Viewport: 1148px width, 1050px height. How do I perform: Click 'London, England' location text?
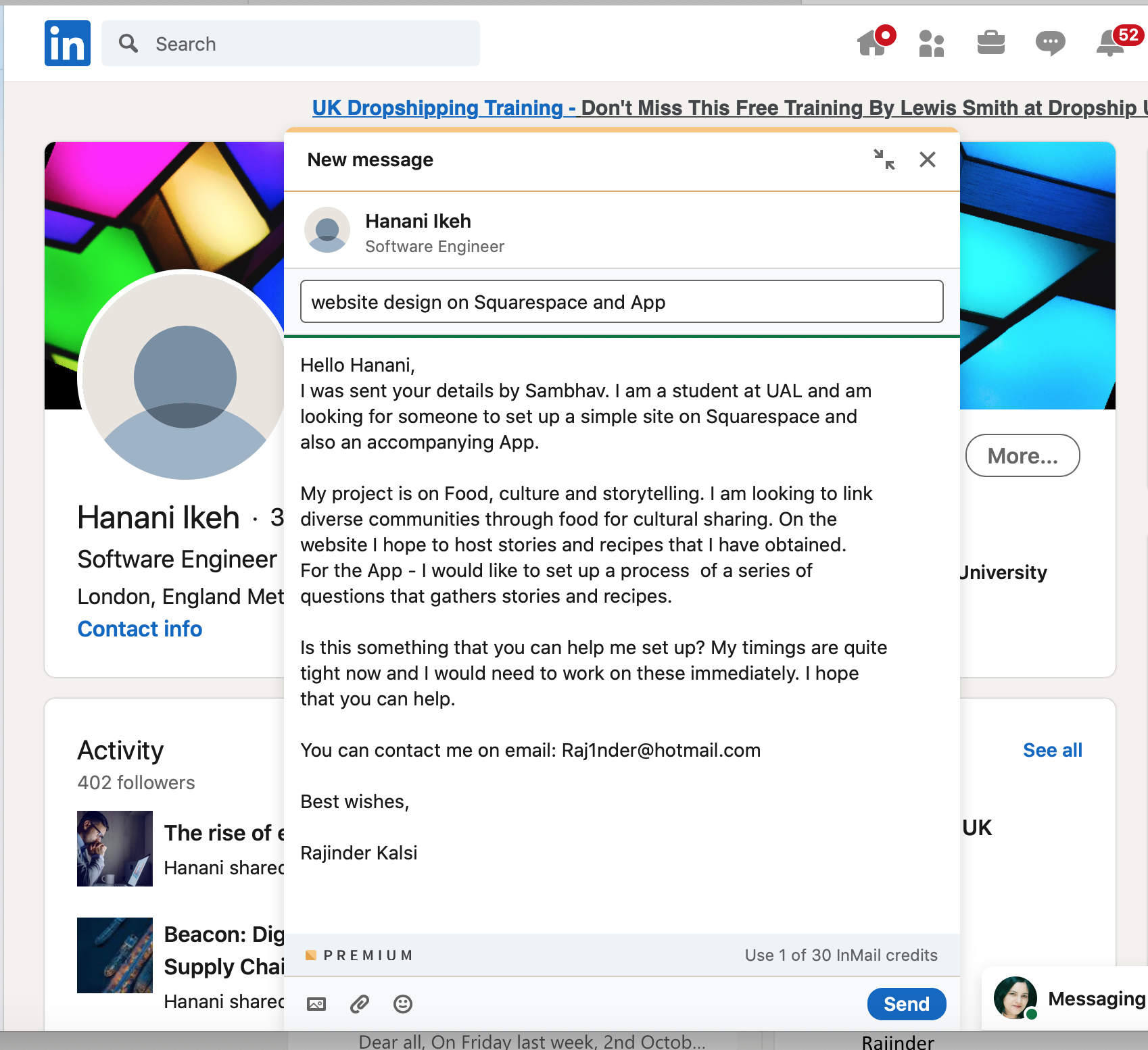pyautogui.click(x=181, y=597)
